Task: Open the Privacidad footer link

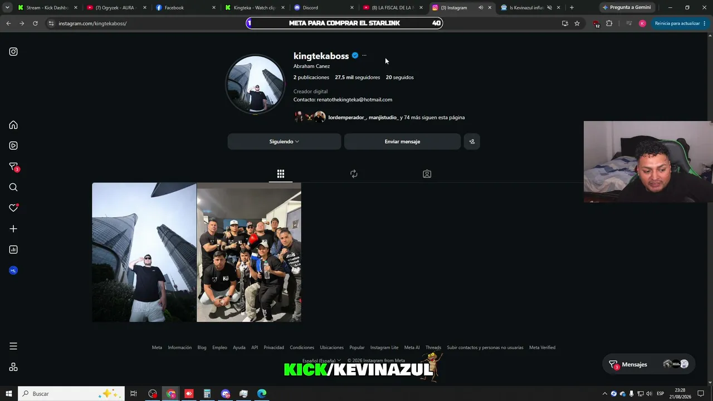Action: click(x=274, y=348)
